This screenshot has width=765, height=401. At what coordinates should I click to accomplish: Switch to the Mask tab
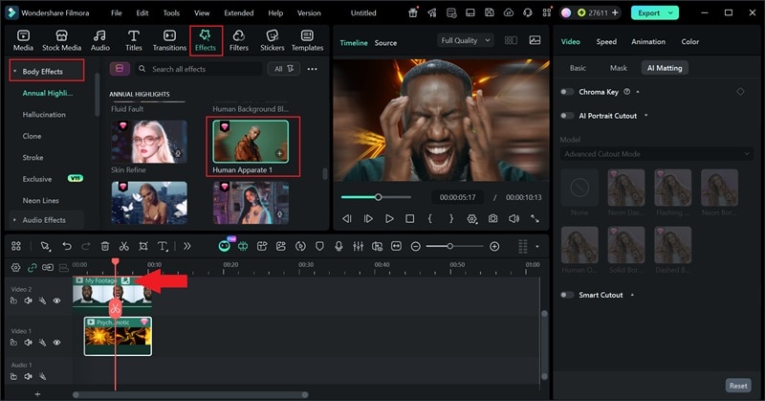click(x=618, y=68)
